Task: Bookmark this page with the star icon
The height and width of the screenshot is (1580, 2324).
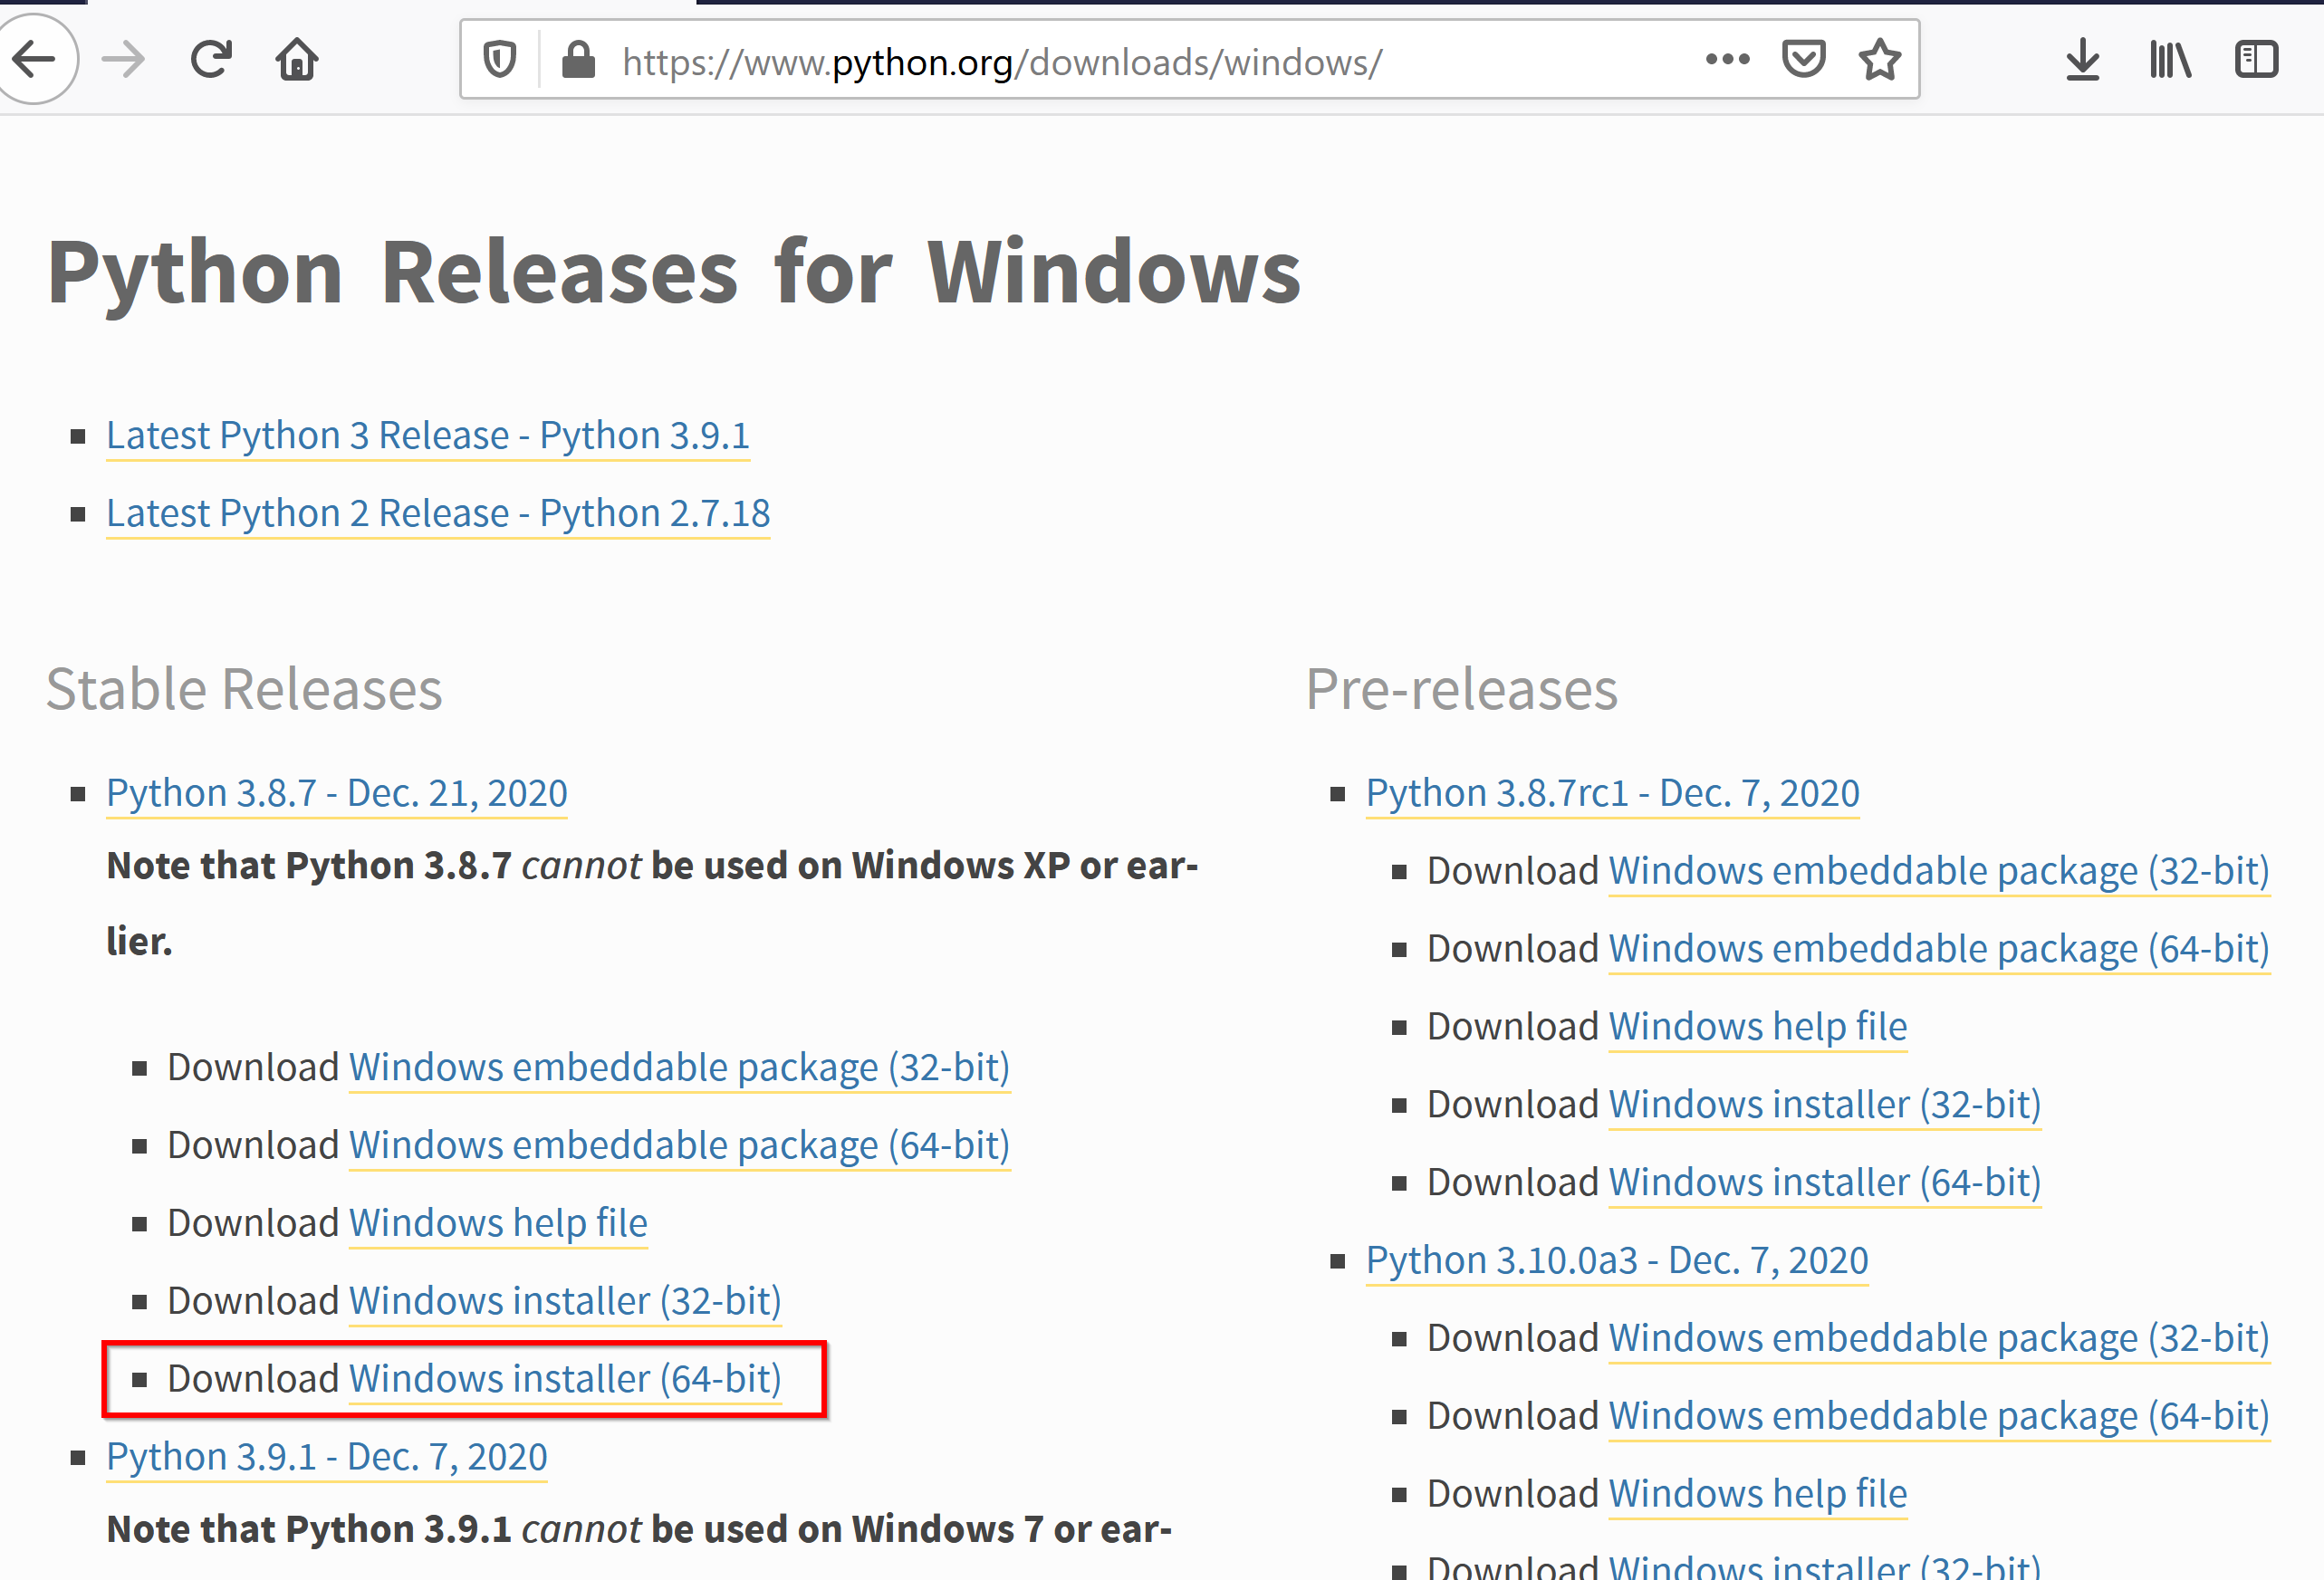Action: 1880,60
